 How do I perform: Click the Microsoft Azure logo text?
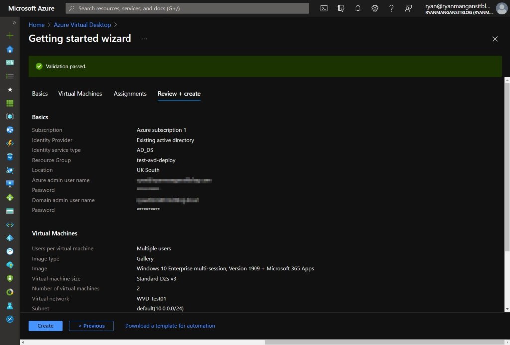point(31,8)
